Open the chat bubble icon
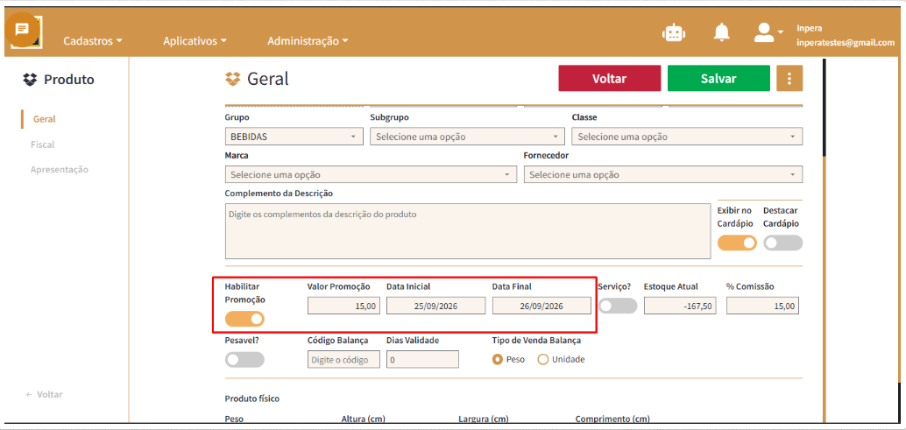 [23, 30]
